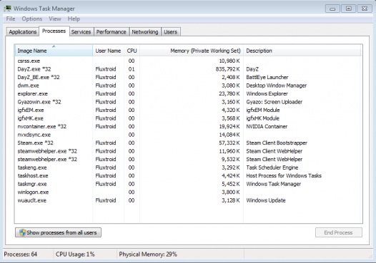Viewport: 376px width, 263px height.
Task: Sort by User Name column header
Action: tap(108, 51)
